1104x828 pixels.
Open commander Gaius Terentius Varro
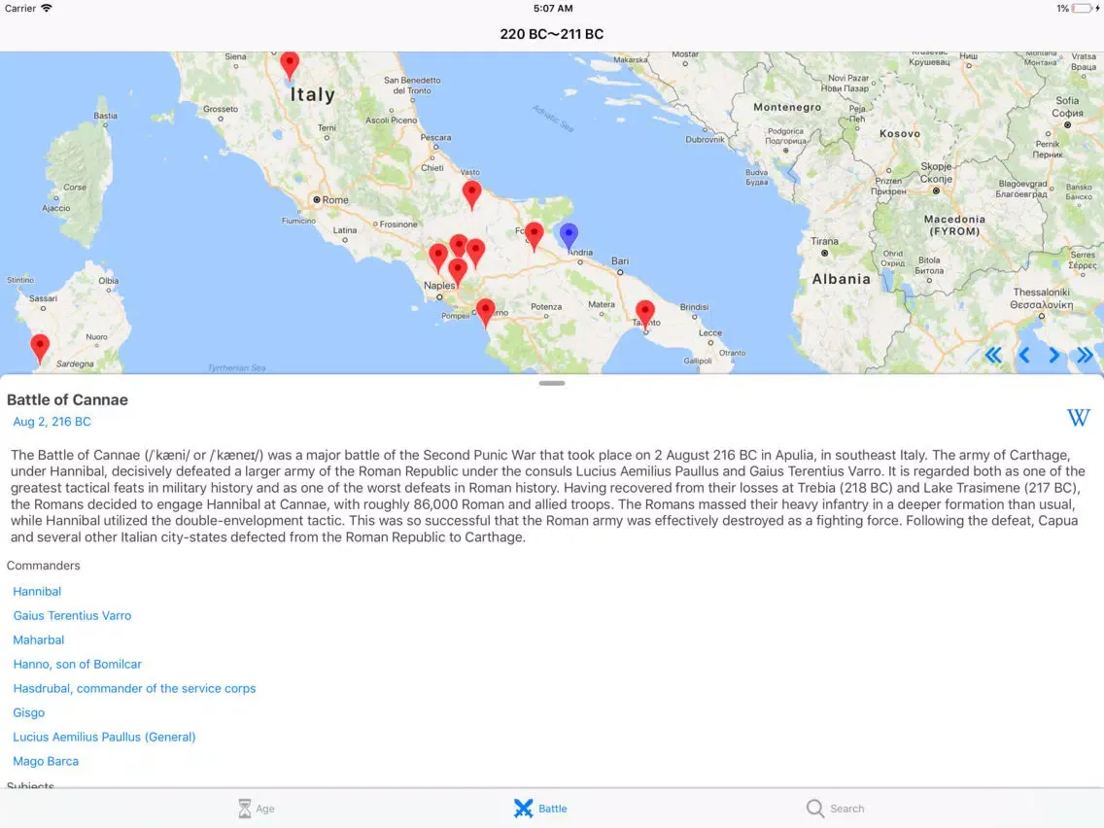click(73, 615)
